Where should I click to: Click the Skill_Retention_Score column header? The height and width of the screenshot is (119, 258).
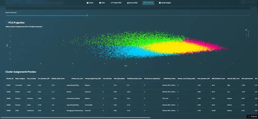pos(218,79)
